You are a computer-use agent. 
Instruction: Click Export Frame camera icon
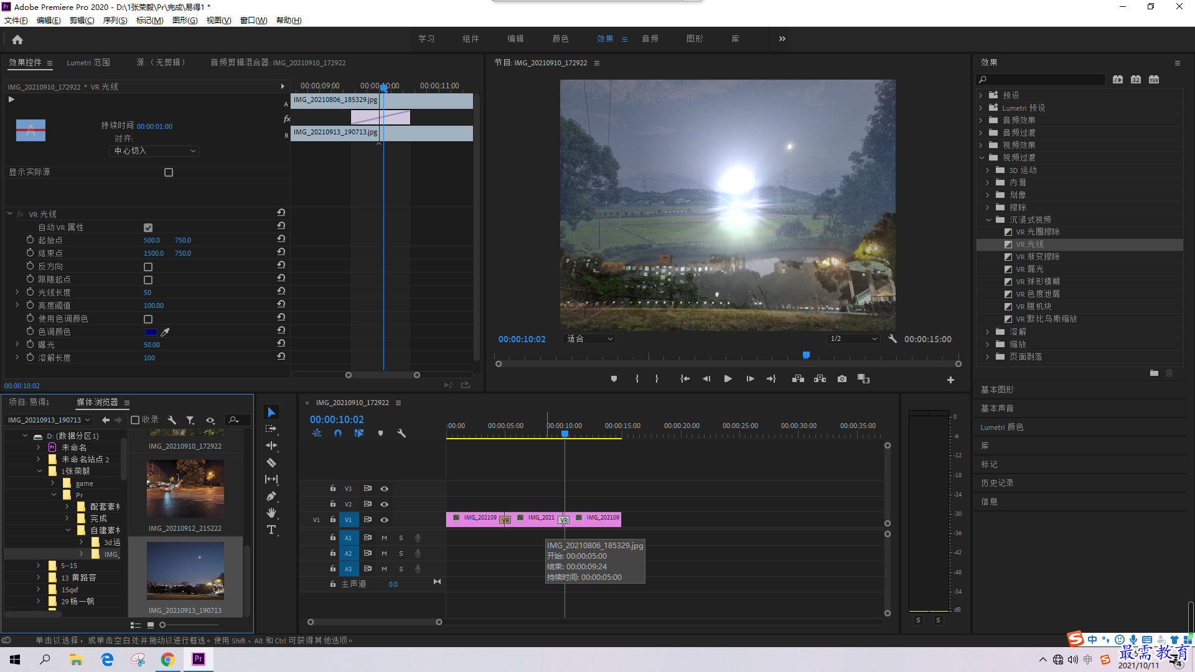(x=842, y=379)
